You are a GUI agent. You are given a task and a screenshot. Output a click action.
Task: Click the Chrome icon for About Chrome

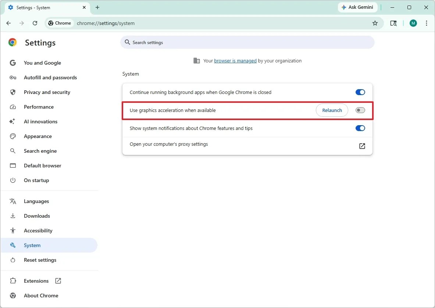tap(13, 296)
